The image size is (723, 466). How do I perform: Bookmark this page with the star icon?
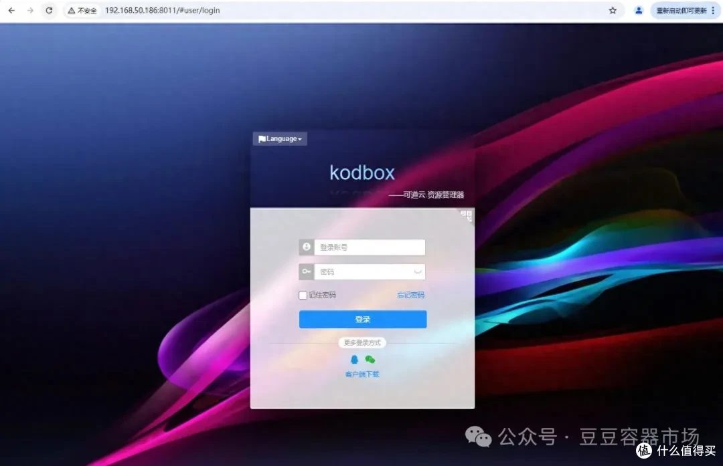[x=613, y=11]
